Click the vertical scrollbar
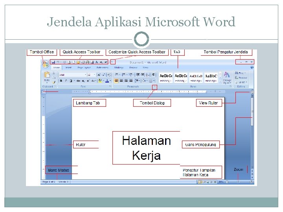The width and height of the screenshot is (283, 212). [252, 131]
